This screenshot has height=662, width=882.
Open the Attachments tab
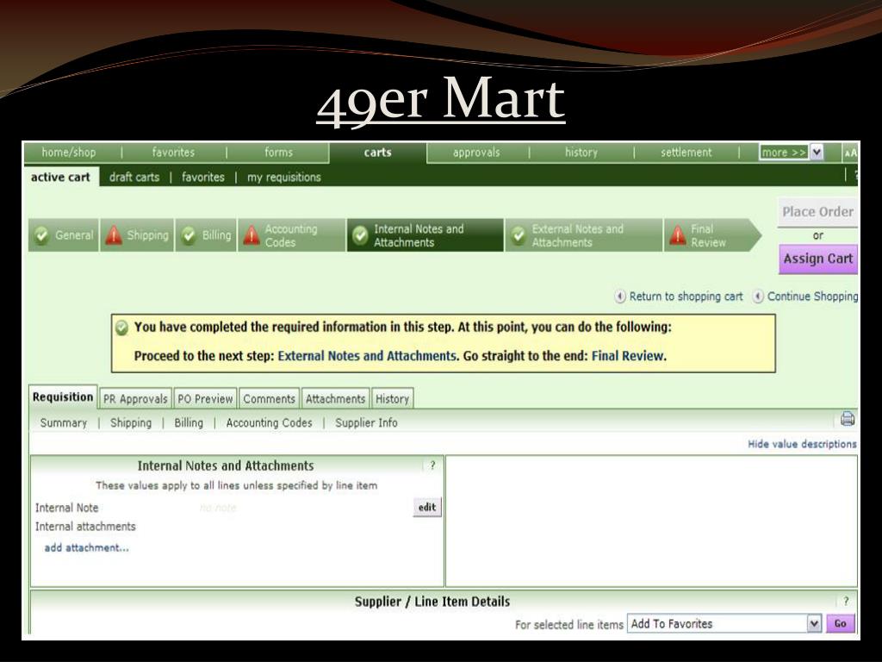(336, 398)
